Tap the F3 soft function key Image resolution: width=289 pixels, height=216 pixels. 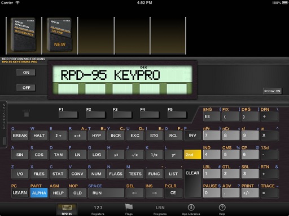coord(122,115)
